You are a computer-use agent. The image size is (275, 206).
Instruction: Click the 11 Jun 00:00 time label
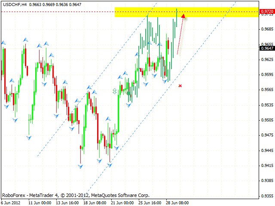41,203
